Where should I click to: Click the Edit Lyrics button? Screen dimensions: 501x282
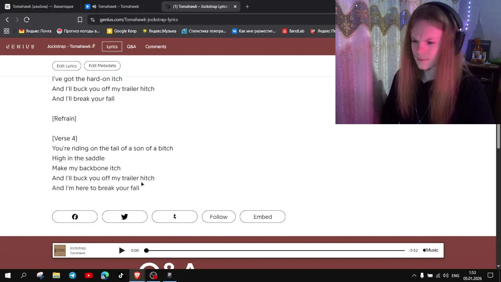coord(67,66)
